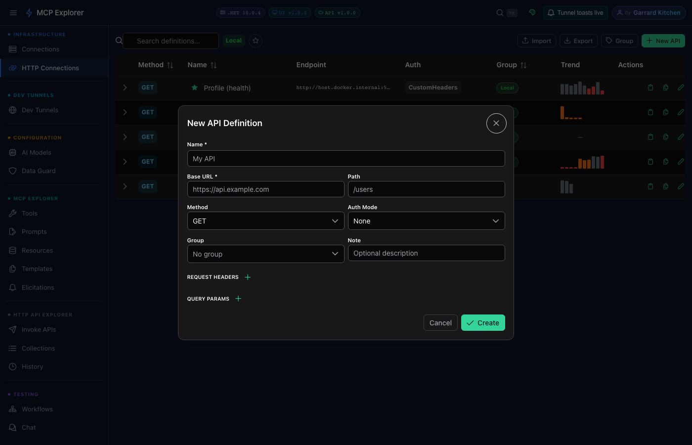This screenshot has height=445, width=692.
Task: Click the Base URL input field
Action: (265, 189)
